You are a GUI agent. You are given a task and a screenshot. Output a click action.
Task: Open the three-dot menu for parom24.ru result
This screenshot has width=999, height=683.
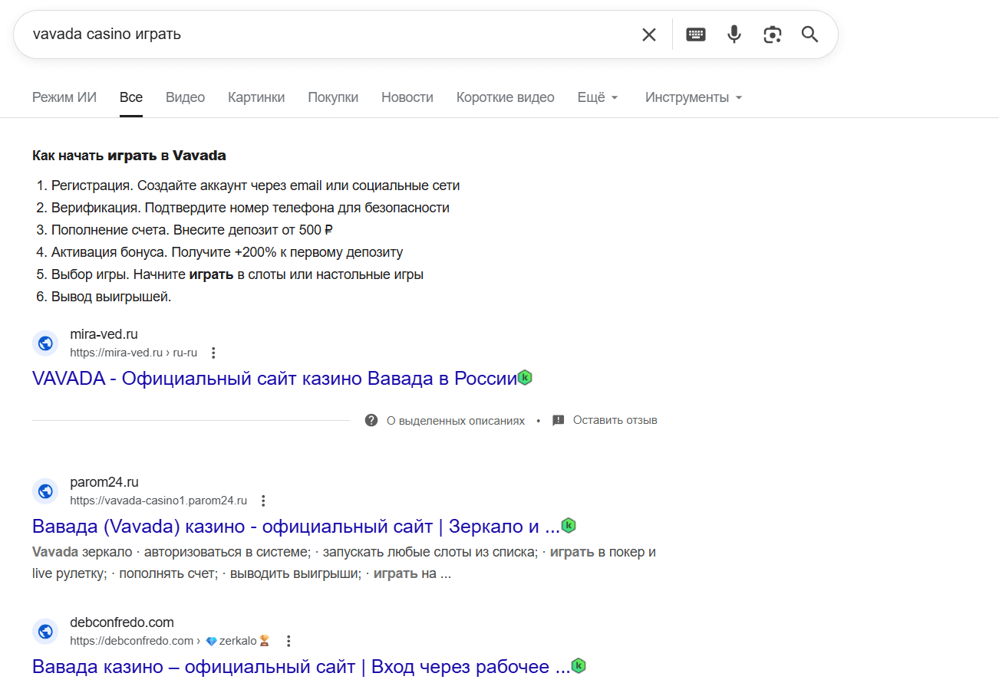coord(263,500)
